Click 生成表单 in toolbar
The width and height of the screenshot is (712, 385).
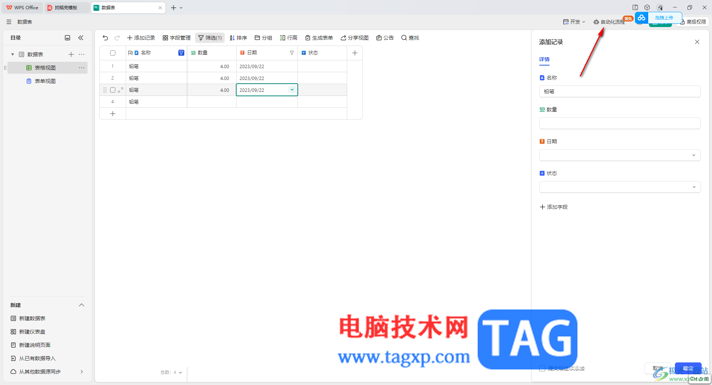[x=319, y=38]
